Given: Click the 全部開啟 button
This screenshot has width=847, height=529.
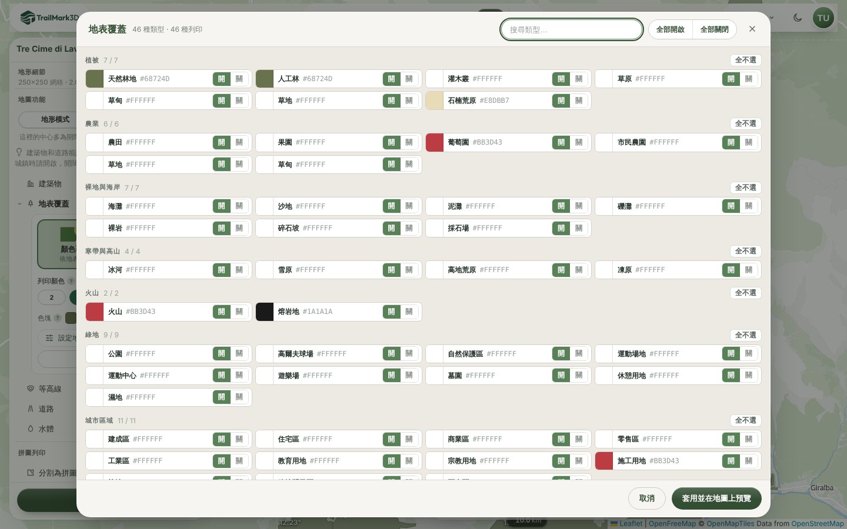Looking at the screenshot, I should [x=671, y=29].
